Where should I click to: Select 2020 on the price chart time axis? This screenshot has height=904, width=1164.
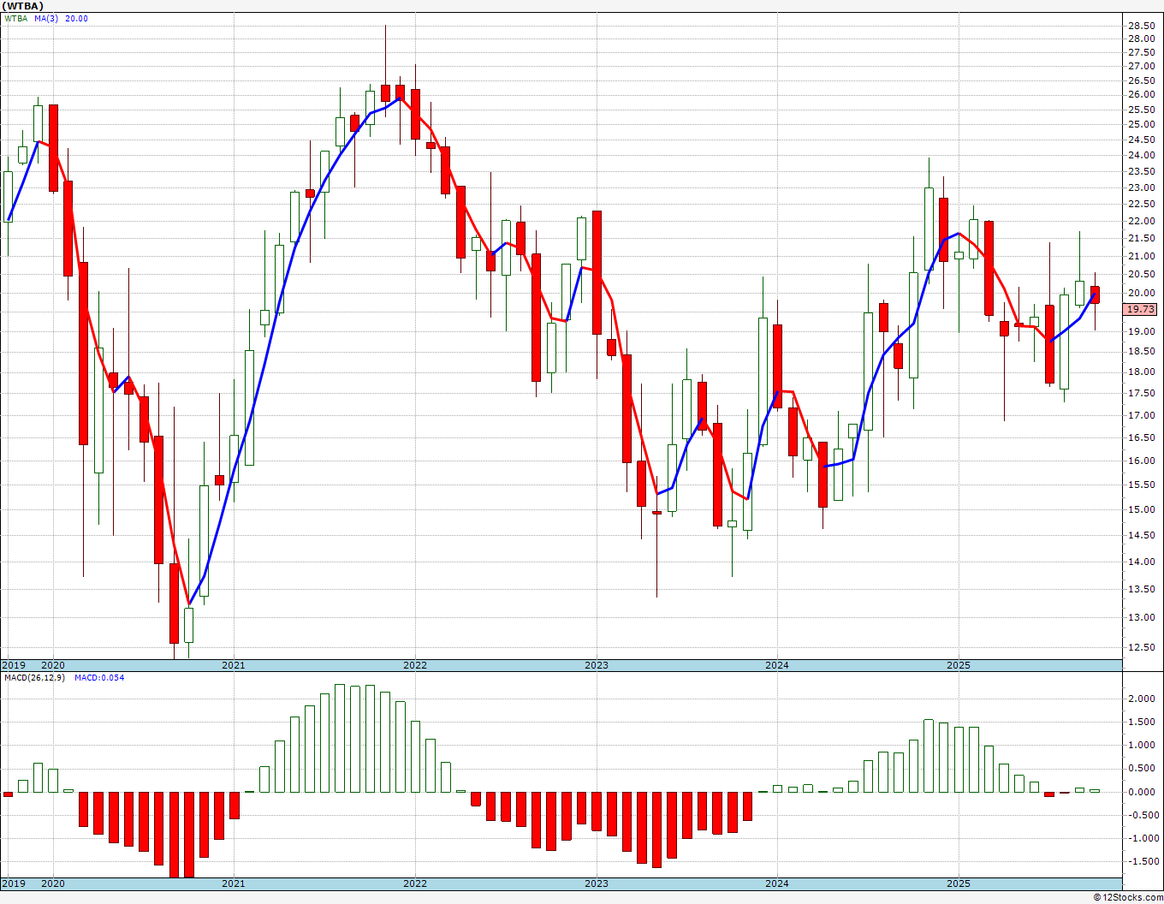pos(53,665)
